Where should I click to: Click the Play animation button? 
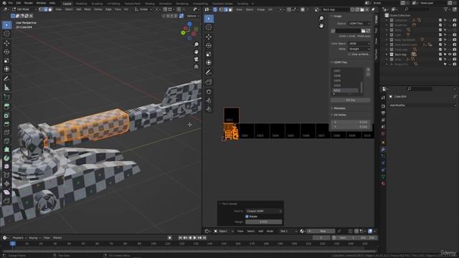coord(194,238)
